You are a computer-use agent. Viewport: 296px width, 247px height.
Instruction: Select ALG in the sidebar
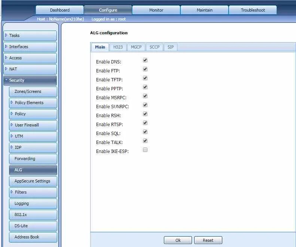(33, 170)
